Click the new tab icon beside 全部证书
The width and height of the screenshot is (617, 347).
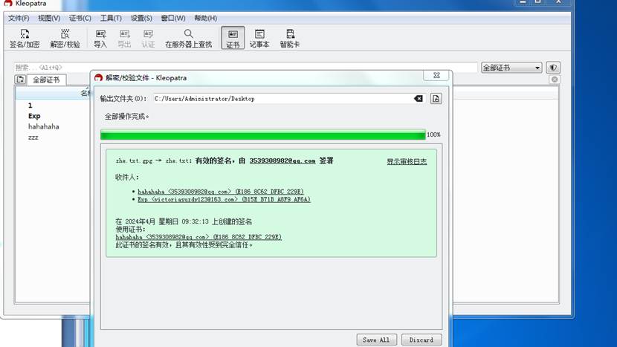(21, 80)
